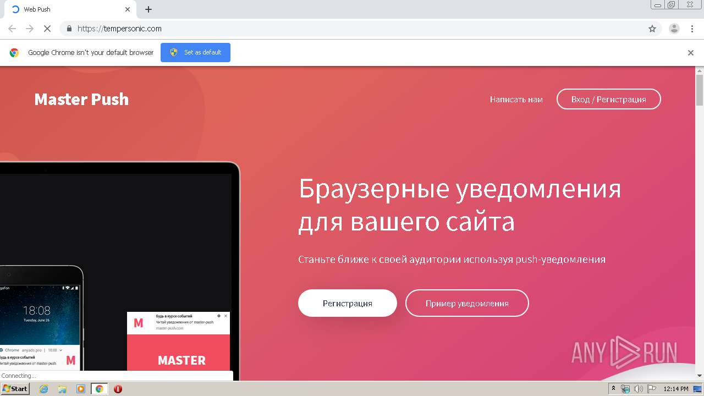Screen dimensions: 704x396
Task: Click the 12:14 PM taskbar clock
Action: tap(676, 389)
